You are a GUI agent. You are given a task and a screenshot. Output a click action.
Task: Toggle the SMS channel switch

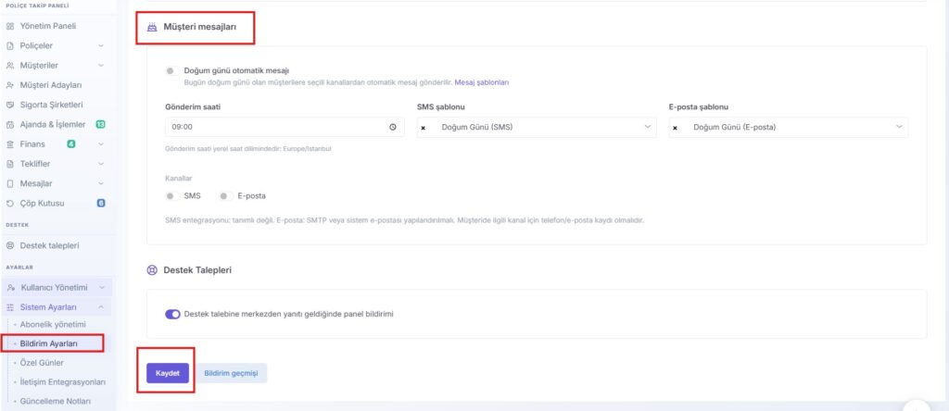(x=172, y=196)
